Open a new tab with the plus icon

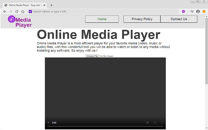pos(51,5)
